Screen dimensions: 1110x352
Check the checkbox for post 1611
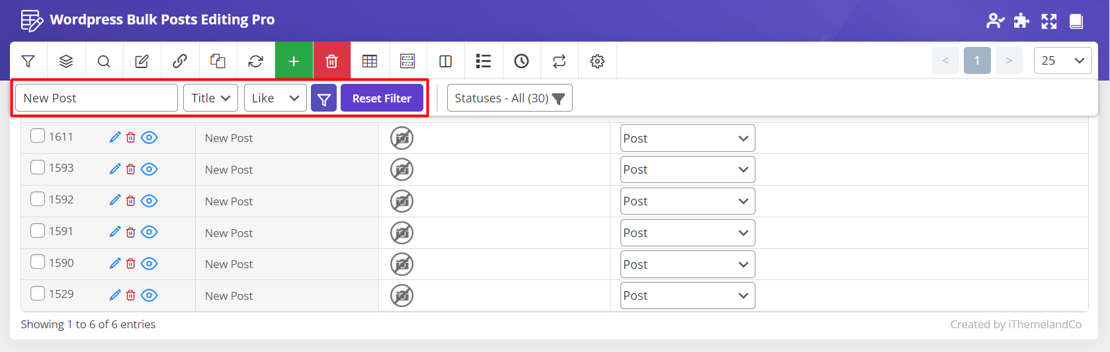coord(38,136)
